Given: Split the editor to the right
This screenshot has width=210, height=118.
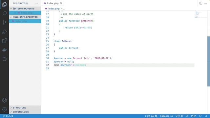Looking at the screenshot, I should click(200, 3).
